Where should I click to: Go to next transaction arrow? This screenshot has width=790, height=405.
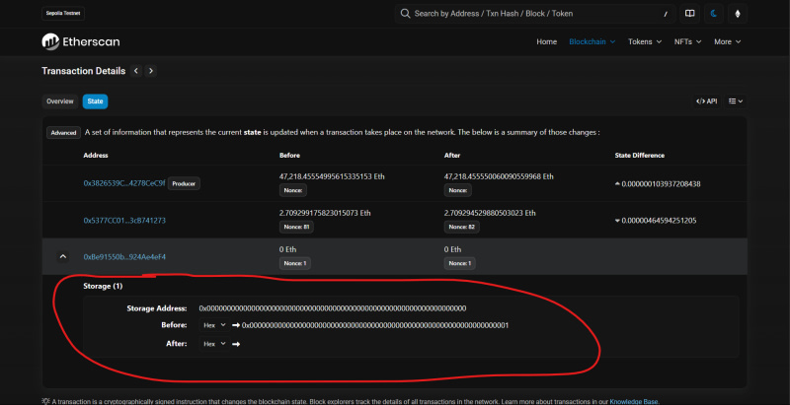151,71
